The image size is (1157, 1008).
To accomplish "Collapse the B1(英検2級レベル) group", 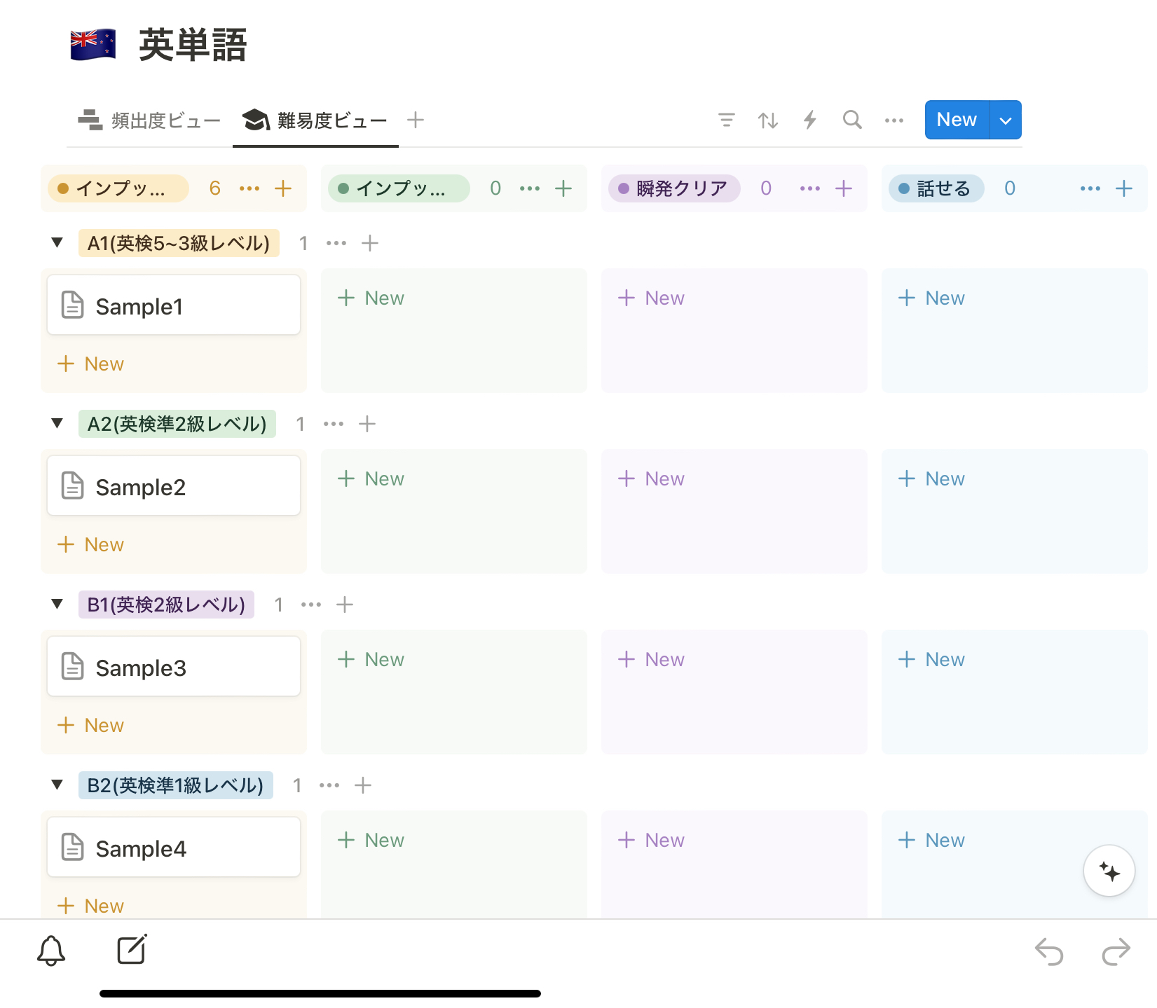I will tap(57, 605).
